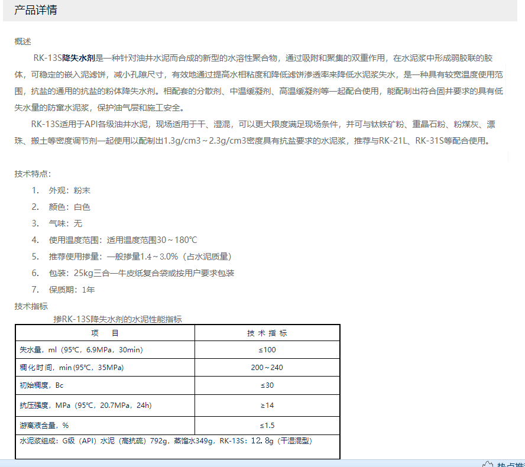
Task: Click the 保质期：1年 list item
Action: pos(72,290)
